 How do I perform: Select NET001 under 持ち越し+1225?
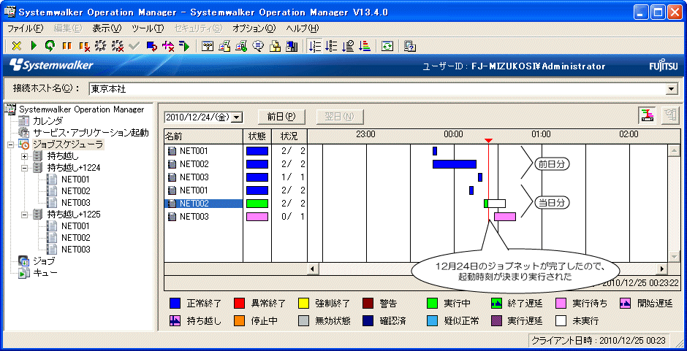coord(76,226)
